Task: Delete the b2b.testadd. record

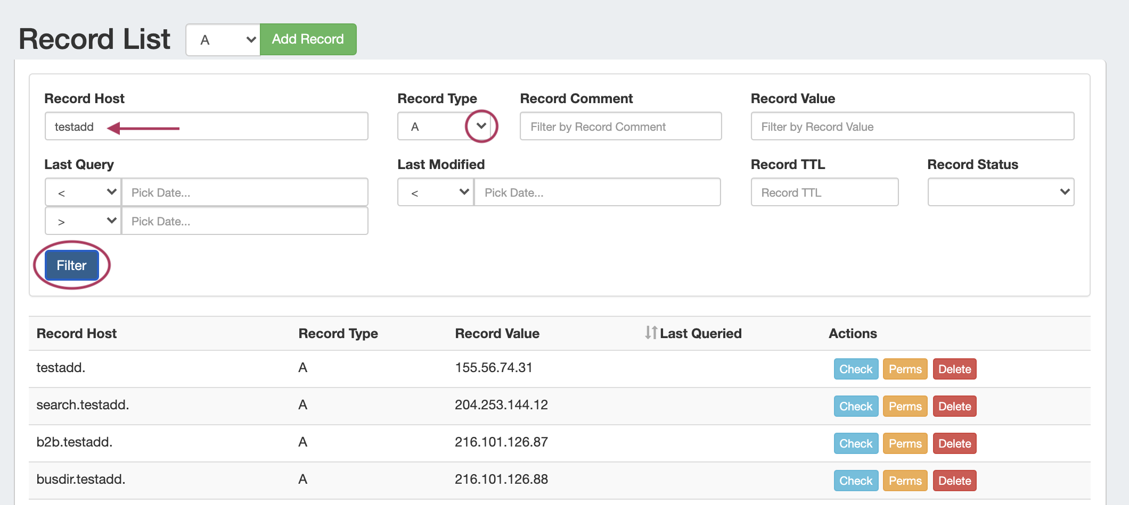Action: [954, 443]
